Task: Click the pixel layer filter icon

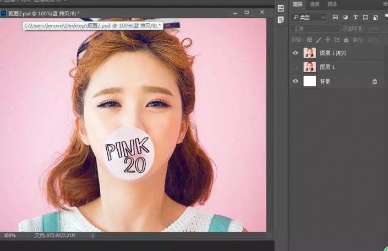Action: click(x=335, y=17)
